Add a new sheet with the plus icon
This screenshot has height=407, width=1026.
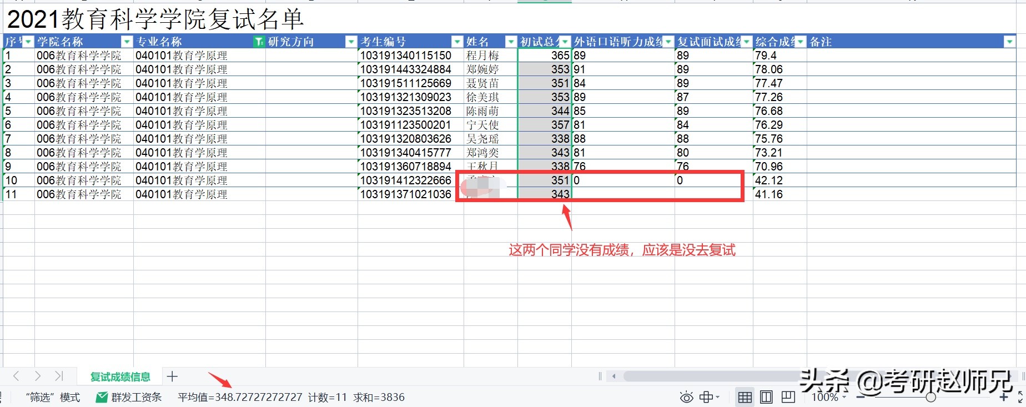click(x=172, y=376)
